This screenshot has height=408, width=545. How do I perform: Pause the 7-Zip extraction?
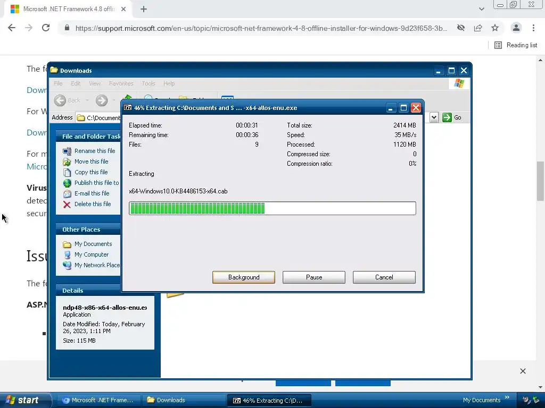pyautogui.click(x=314, y=277)
